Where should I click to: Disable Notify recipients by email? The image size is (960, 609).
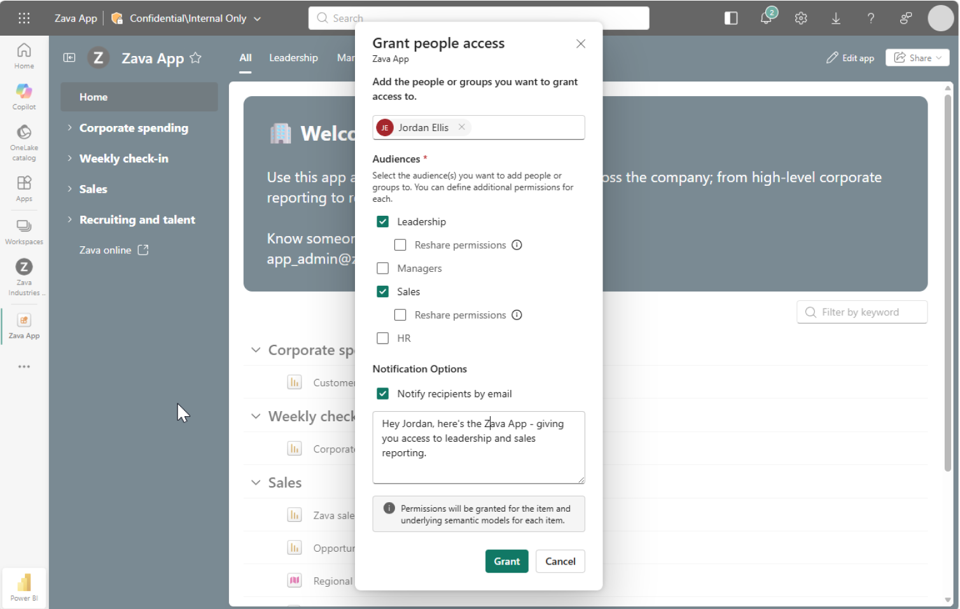[x=383, y=394]
